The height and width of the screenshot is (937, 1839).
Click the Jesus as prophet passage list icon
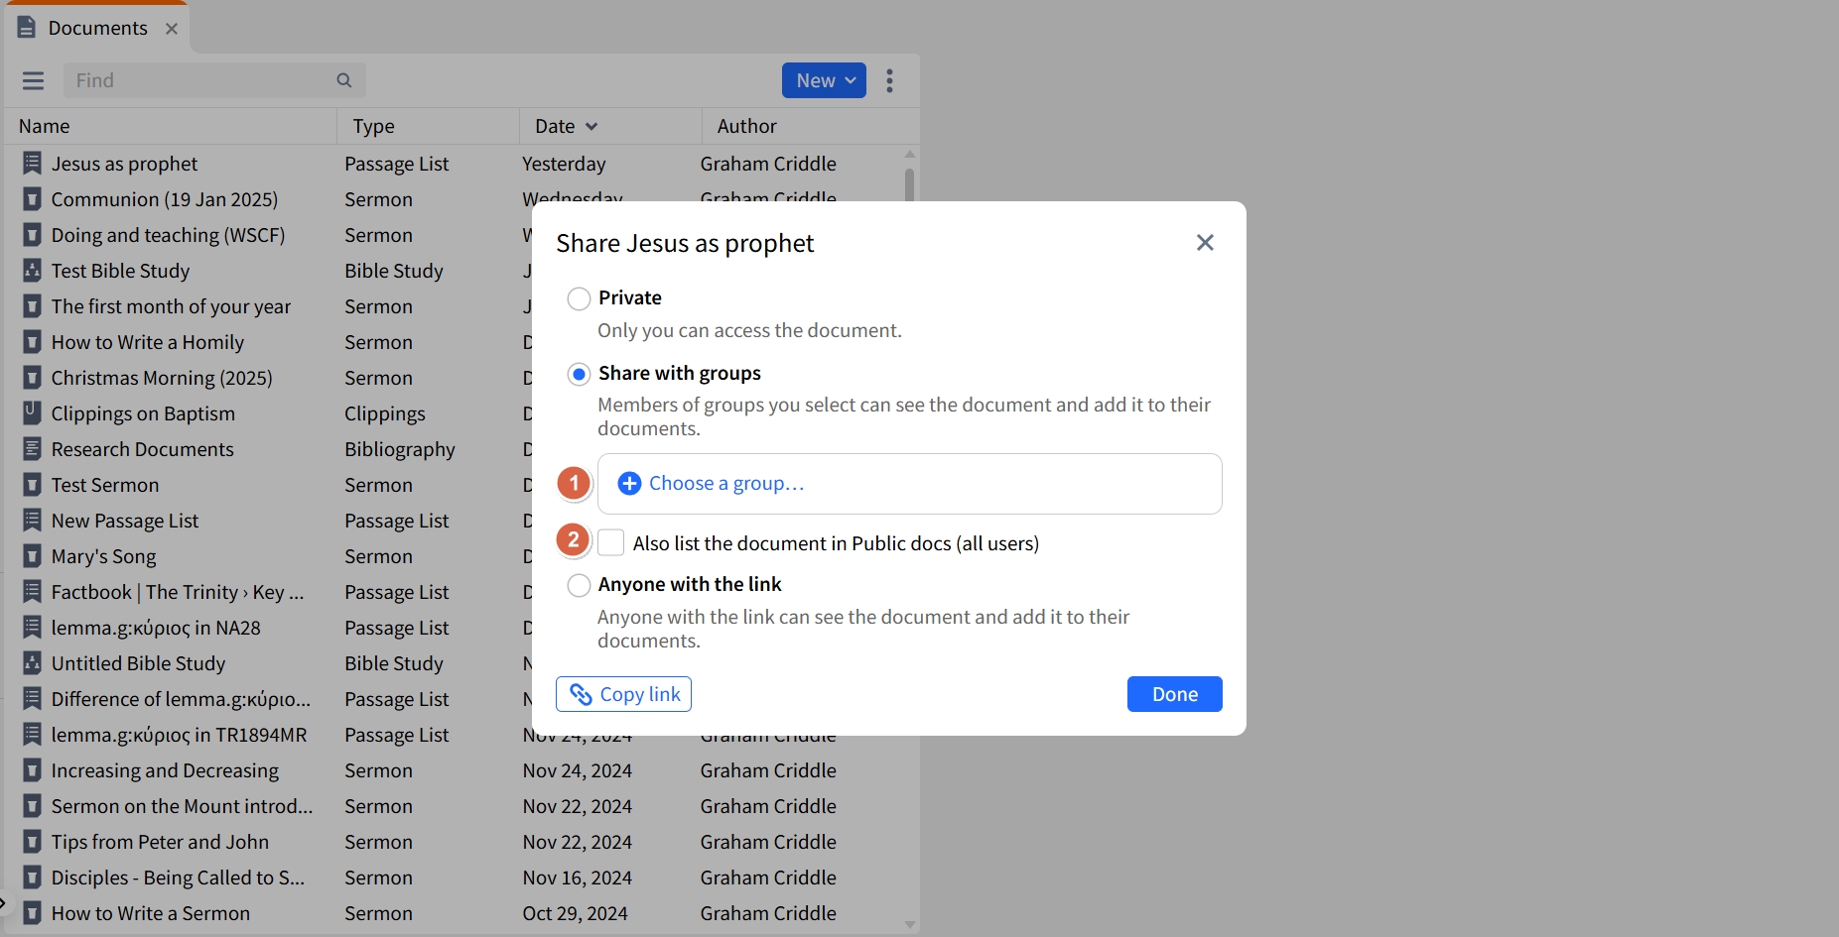(32, 164)
